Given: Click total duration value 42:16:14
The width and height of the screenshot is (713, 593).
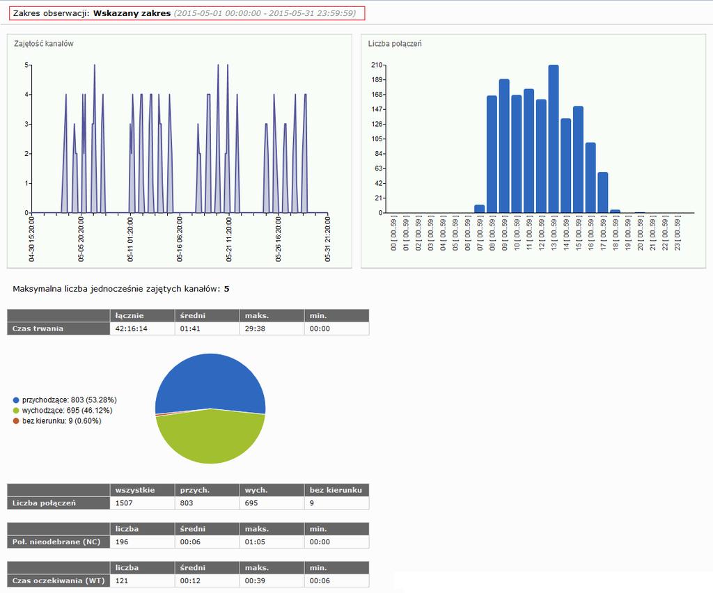Looking at the screenshot, I should (131, 329).
